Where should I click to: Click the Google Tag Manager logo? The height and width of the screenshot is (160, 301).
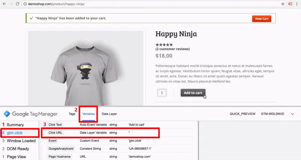coord(31,114)
